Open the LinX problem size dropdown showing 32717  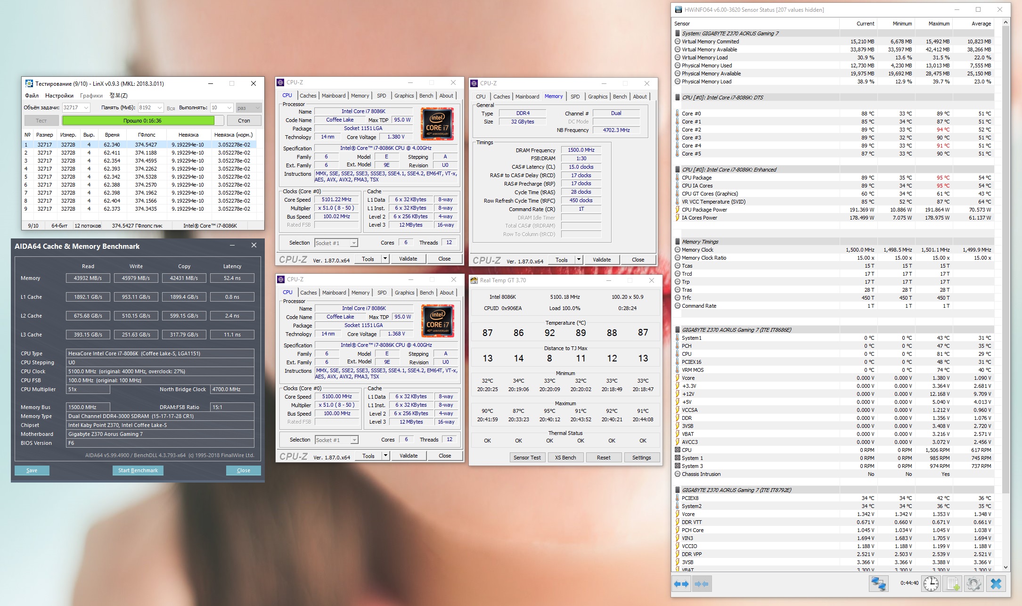coord(86,108)
